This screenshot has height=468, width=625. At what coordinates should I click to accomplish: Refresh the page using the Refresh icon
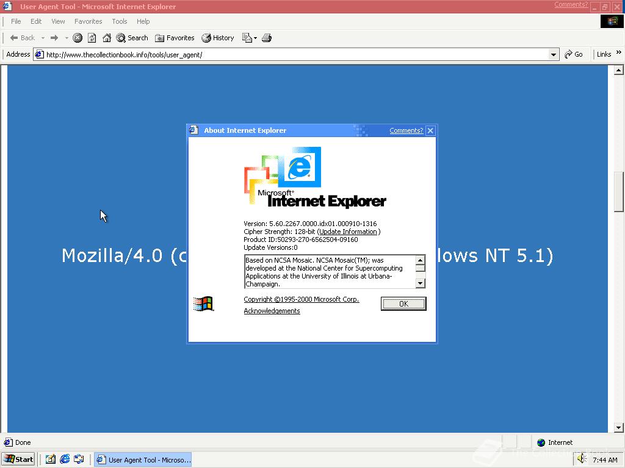[92, 38]
